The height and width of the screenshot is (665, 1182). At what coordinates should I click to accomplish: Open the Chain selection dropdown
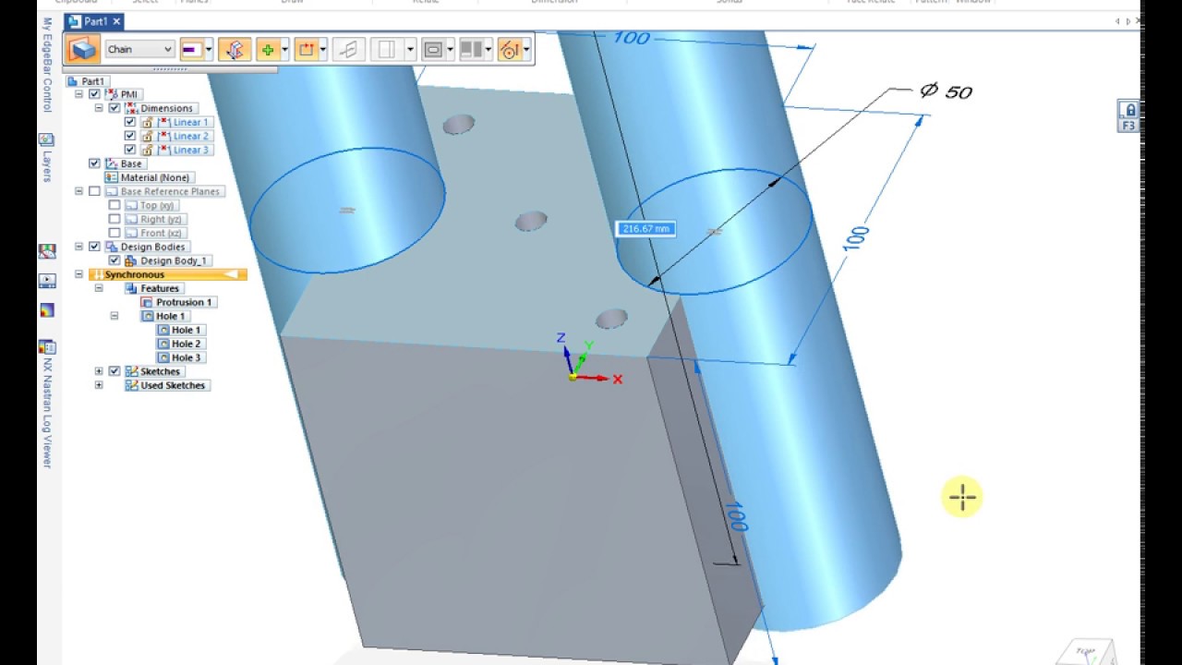tap(139, 49)
